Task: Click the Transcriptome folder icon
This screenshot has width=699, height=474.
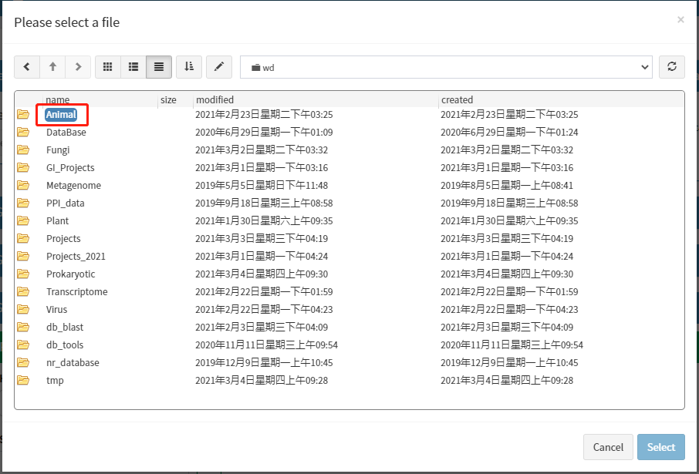Action: coord(23,292)
